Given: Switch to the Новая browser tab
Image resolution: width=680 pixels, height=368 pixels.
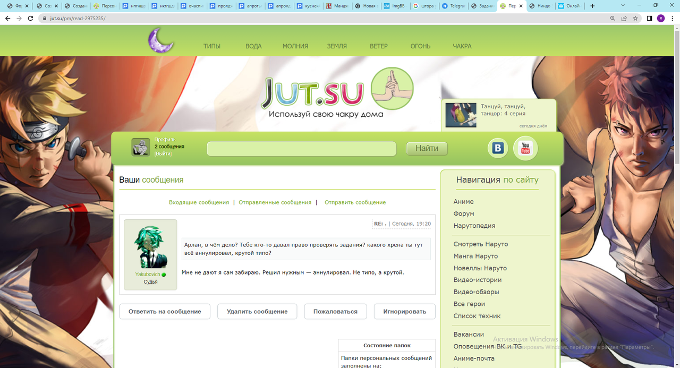Looking at the screenshot, I should pos(366,6).
